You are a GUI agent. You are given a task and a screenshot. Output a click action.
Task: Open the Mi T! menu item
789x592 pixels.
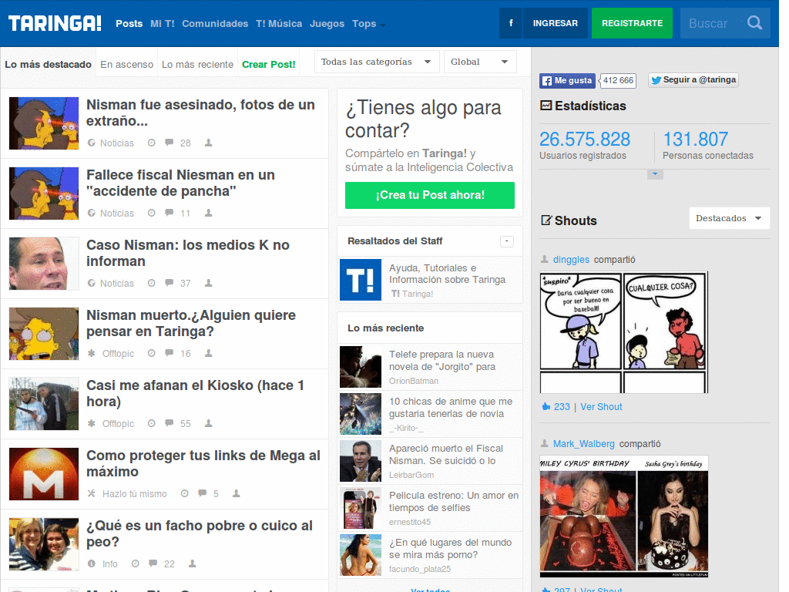pos(162,24)
